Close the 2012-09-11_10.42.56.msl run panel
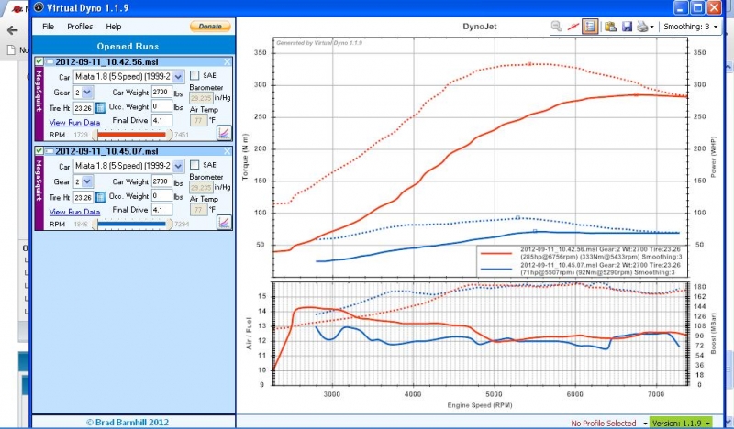 pos(227,61)
